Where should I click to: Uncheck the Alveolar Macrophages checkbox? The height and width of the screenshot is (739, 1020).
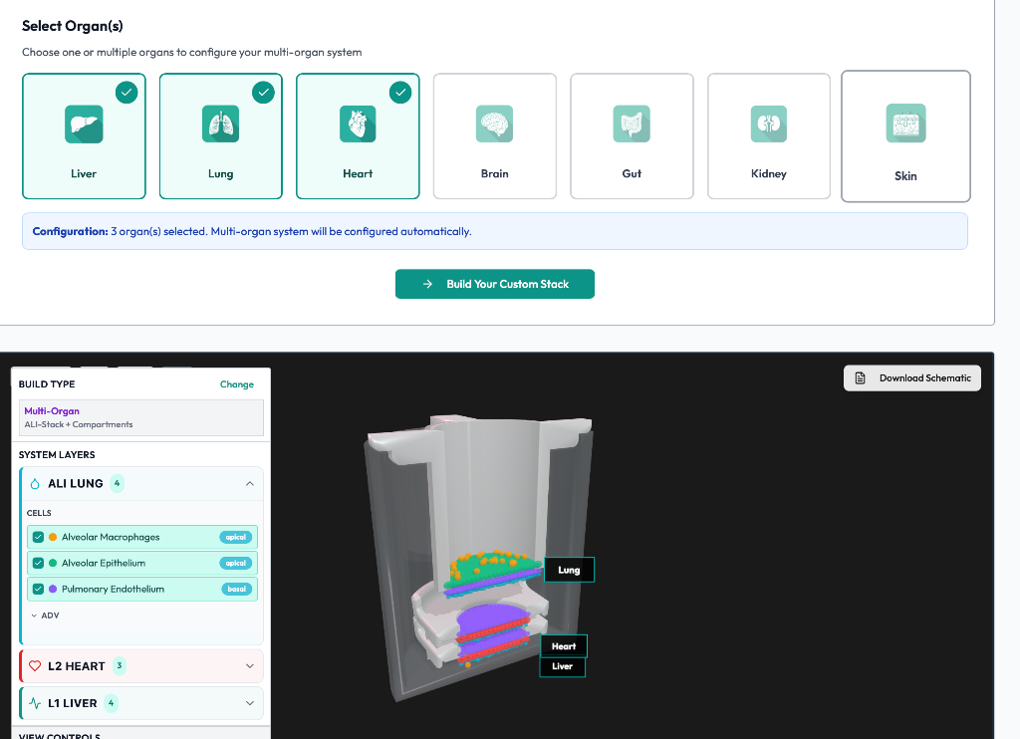coord(39,538)
